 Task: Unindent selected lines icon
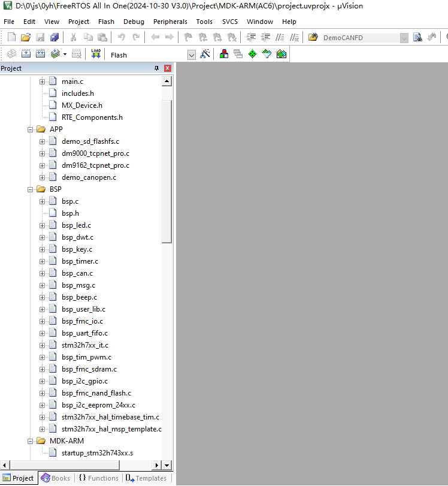tap(265, 38)
